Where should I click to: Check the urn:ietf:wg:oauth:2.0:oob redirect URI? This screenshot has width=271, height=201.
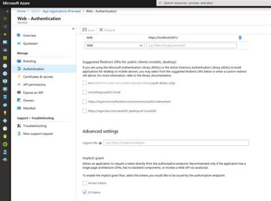(85, 92)
